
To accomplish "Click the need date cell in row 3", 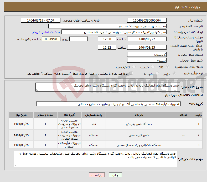I will [x=21, y=145].
